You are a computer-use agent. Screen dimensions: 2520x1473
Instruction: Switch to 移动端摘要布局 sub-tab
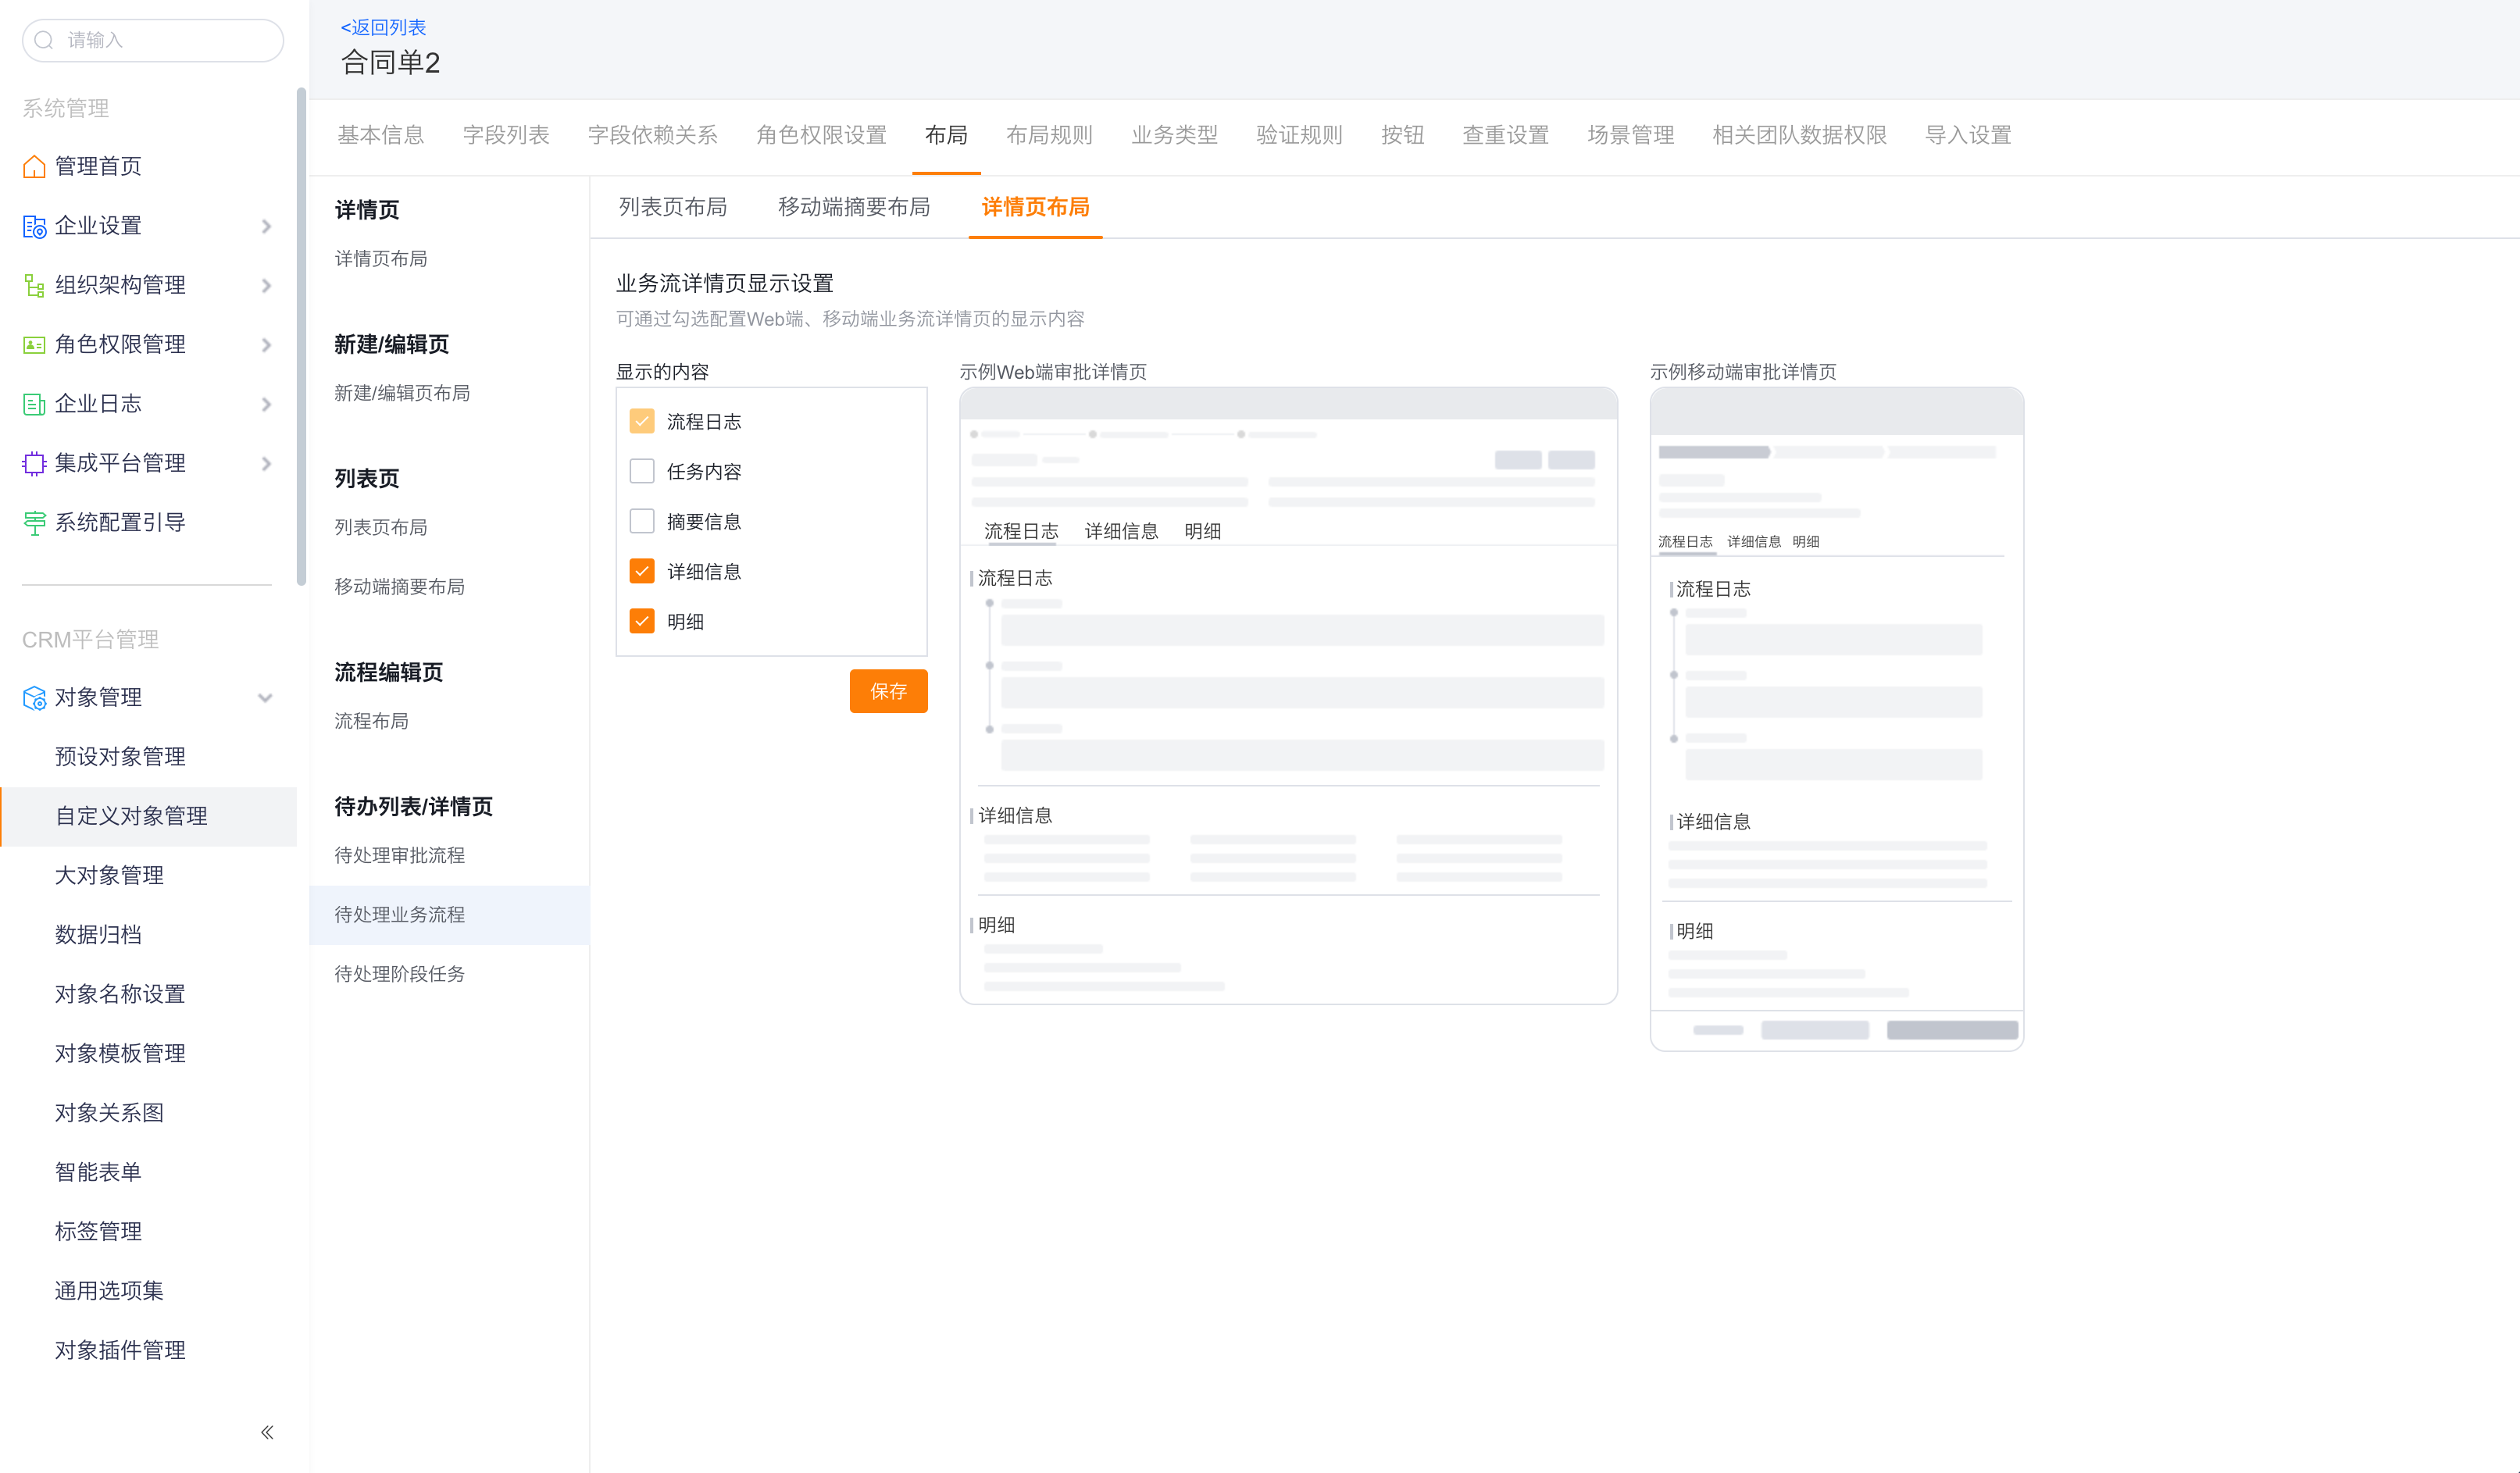pos(854,207)
